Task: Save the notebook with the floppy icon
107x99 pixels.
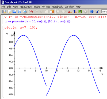Action: pyautogui.click(x=20, y=12)
